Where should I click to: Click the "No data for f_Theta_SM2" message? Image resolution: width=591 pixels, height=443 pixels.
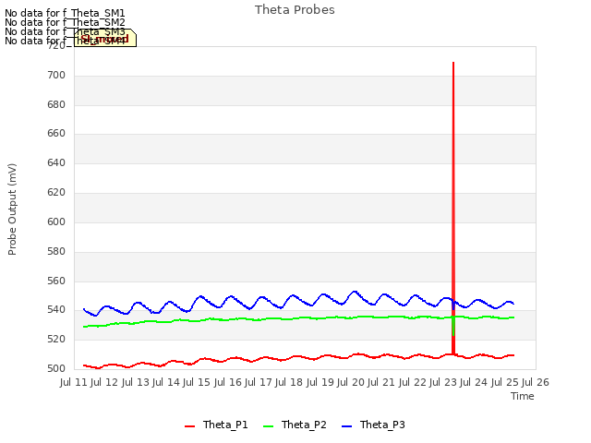point(65,22)
